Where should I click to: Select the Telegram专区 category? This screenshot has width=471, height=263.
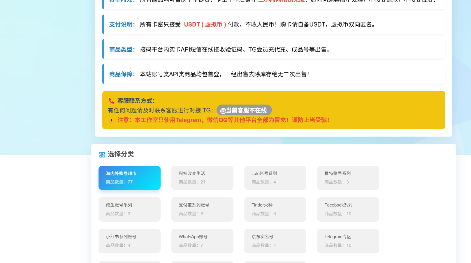coord(348,241)
